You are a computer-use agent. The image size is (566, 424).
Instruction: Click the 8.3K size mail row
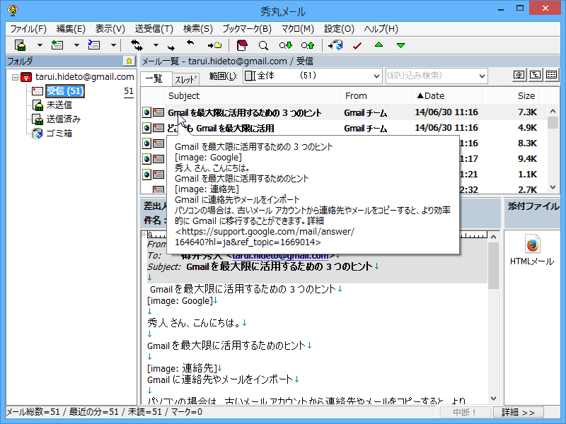coord(343,143)
